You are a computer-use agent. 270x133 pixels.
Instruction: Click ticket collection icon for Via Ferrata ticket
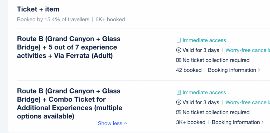[x=179, y=60]
